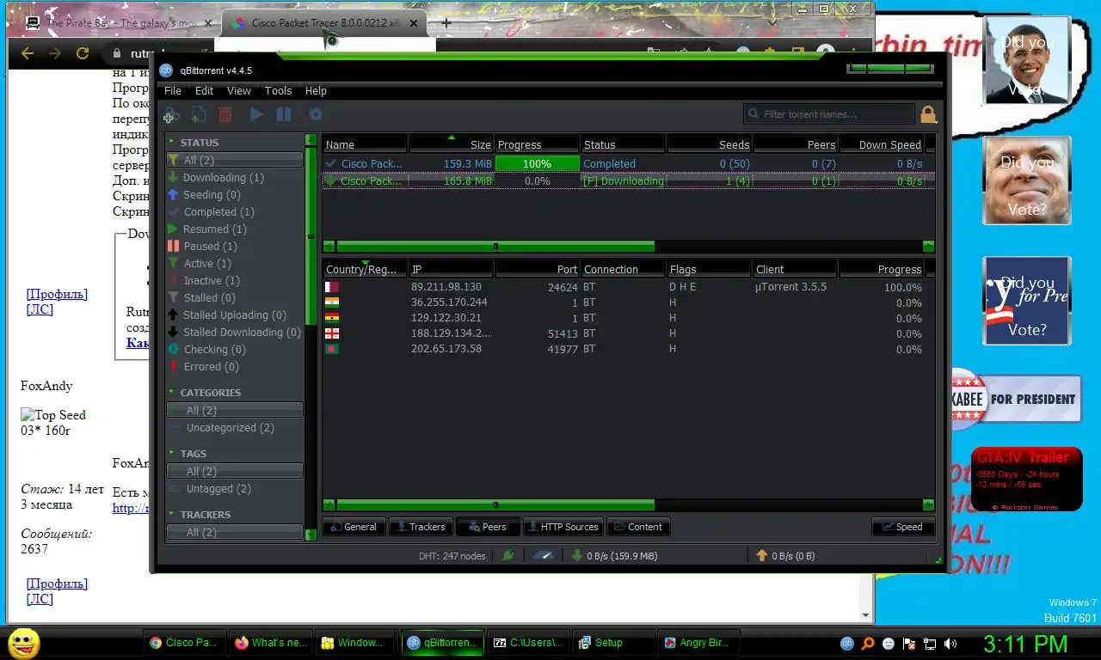Switch to the Content tab
Screen dimensions: 1101x660
tap(638, 527)
